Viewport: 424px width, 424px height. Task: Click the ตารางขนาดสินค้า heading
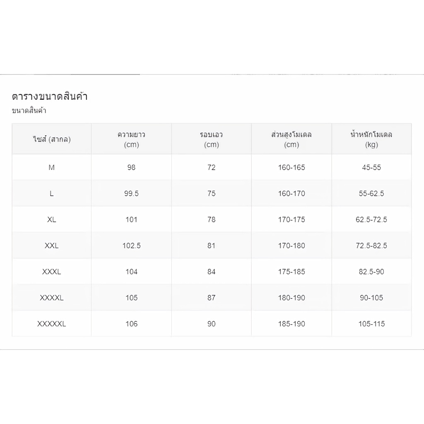[50, 96]
